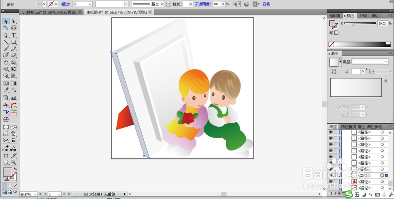Pick a shade from the grayscale spectrum bar

pyautogui.click(x=360, y=44)
